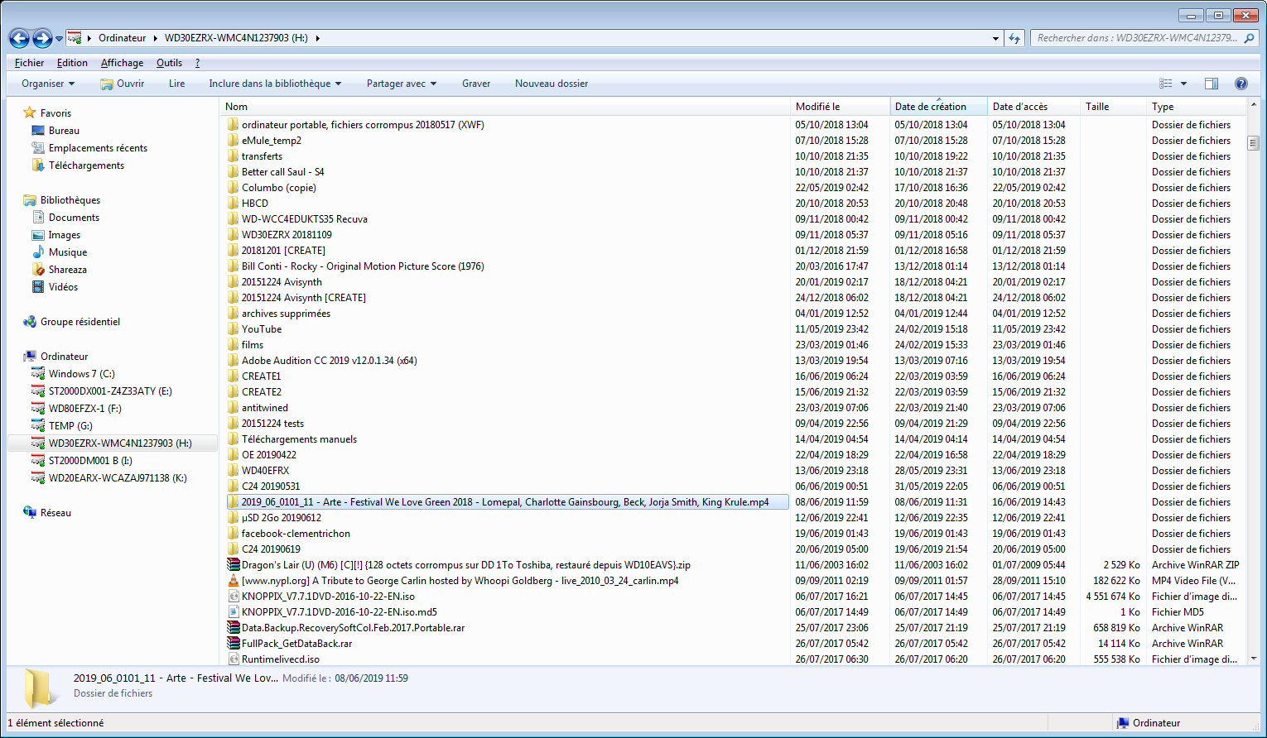This screenshot has height=738, width=1267.
Task: Click the Téléchargements folder icon in sidebar
Action: [x=38, y=165]
